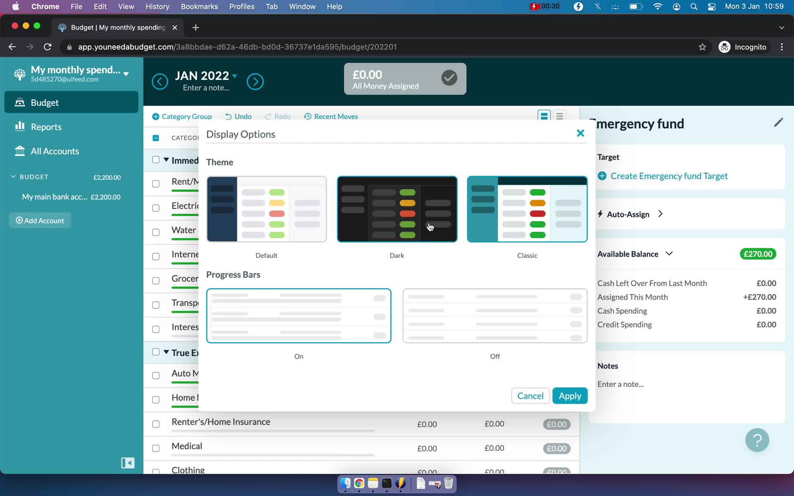
Task: Expand the Immediate Obligations group
Action: click(x=166, y=160)
